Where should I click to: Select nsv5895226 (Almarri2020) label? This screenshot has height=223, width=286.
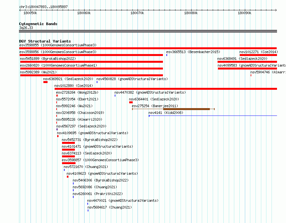pos(79,119)
